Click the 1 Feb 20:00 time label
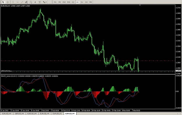The height and width of the screenshot is (115, 182). (45, 110)
